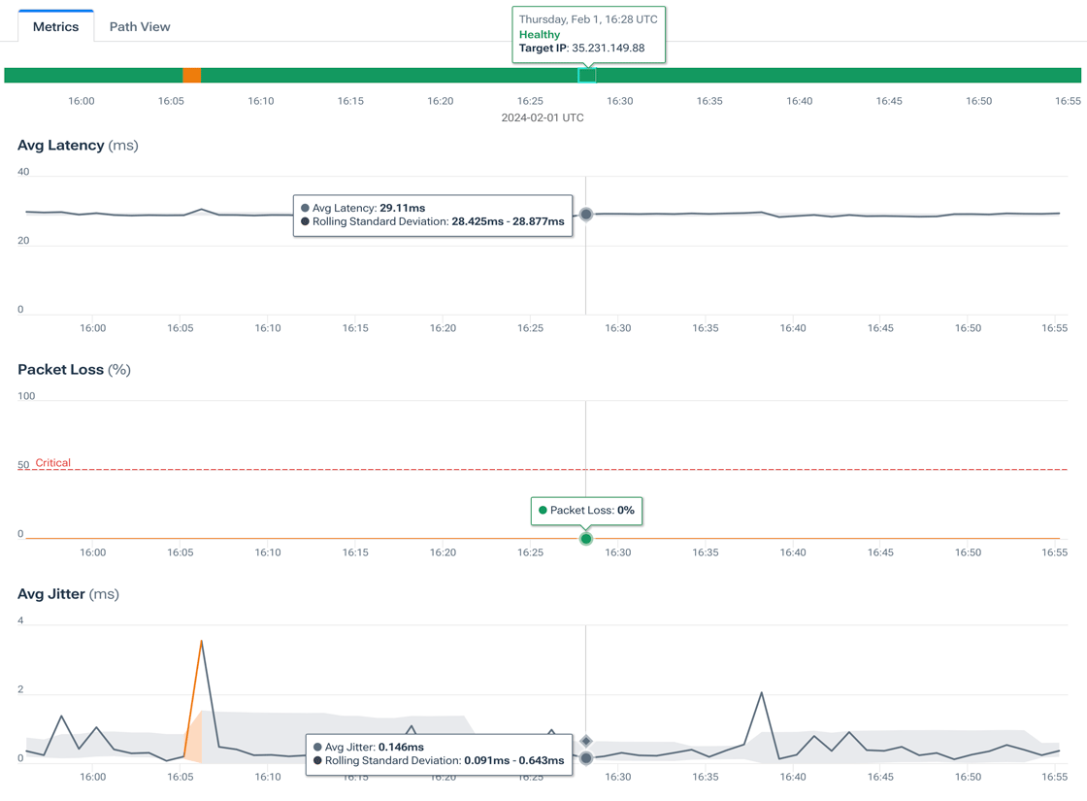Click the Avg Latency legend dot icon
1087x801 pixels.
point(306,207)
